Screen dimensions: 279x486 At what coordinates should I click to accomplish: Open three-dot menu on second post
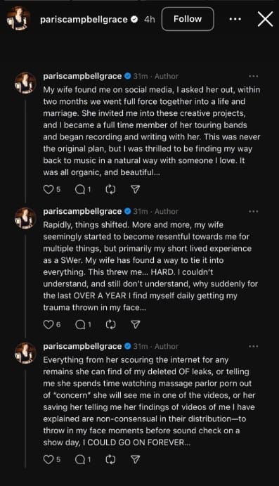pyautogui.click(x=253, y=212)
